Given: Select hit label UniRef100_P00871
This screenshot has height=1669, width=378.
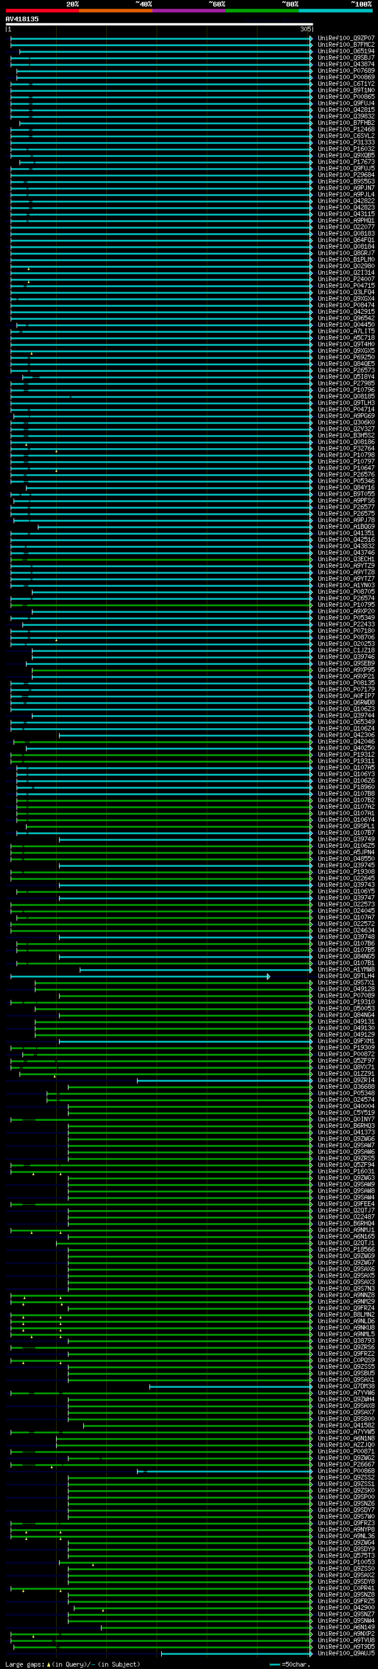Looking at the screenshot, I should click(346, 1451).
